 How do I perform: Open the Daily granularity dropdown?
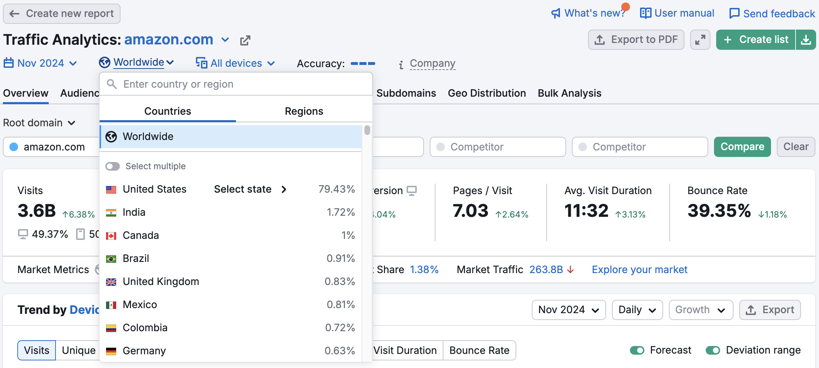pos(637,310)
